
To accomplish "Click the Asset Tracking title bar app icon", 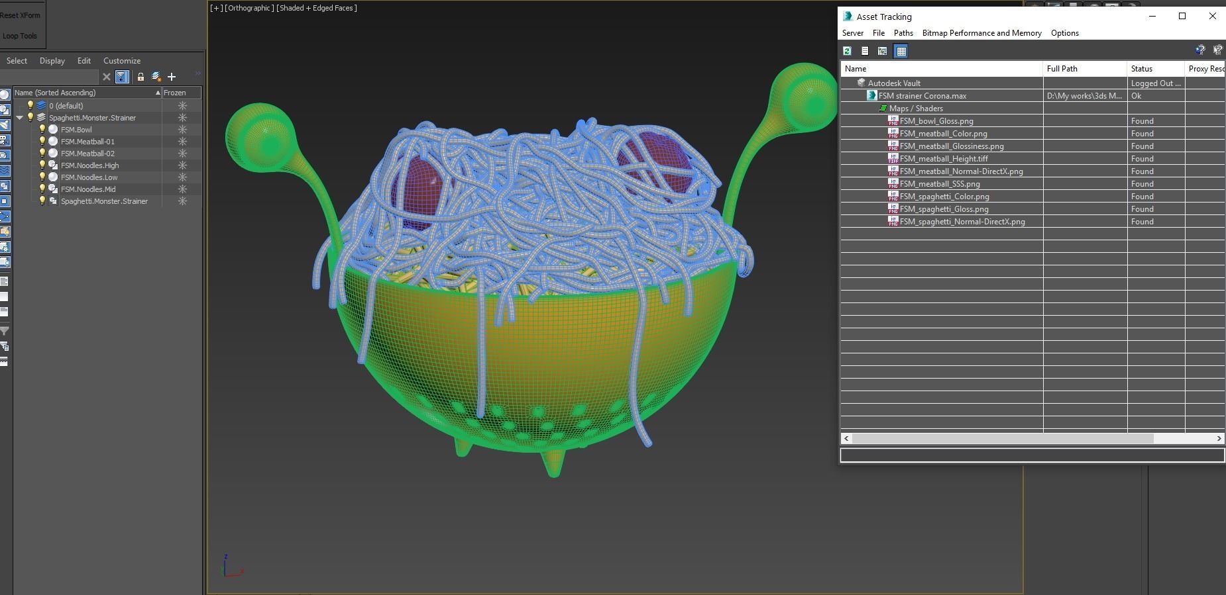I will coord(848,17).
